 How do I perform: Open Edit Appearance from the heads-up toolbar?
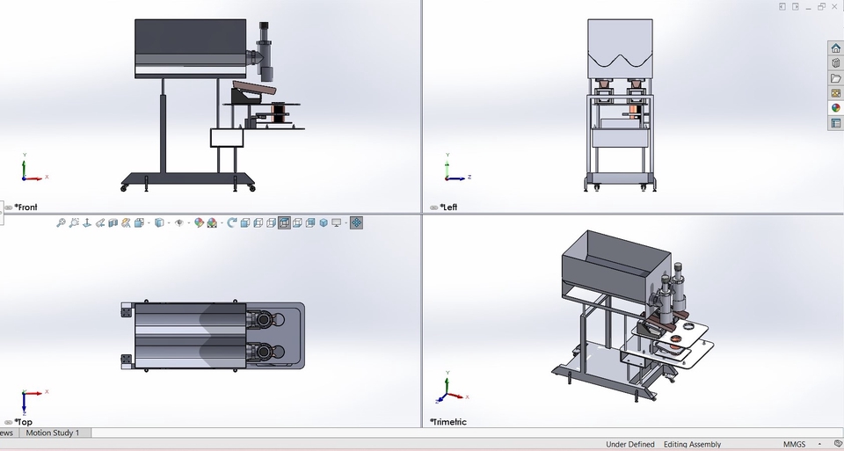point(199,222)
